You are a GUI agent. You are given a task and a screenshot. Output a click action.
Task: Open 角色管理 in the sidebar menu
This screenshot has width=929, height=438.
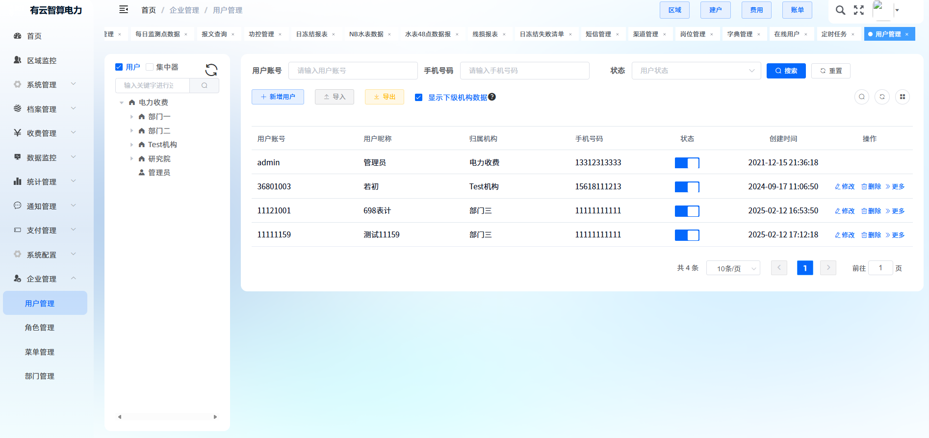click(x=40, y=328)
